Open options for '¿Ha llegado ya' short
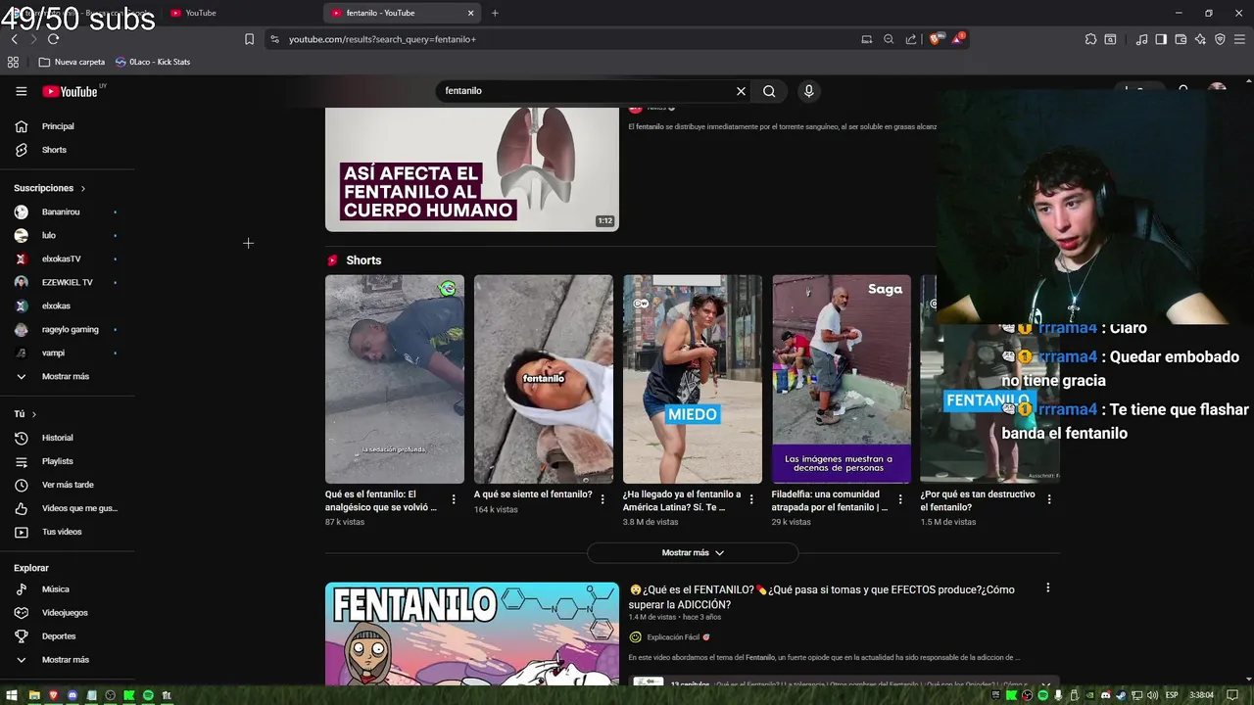The height and width of the screenshot is (705, 1254). [x=751, y=499]
